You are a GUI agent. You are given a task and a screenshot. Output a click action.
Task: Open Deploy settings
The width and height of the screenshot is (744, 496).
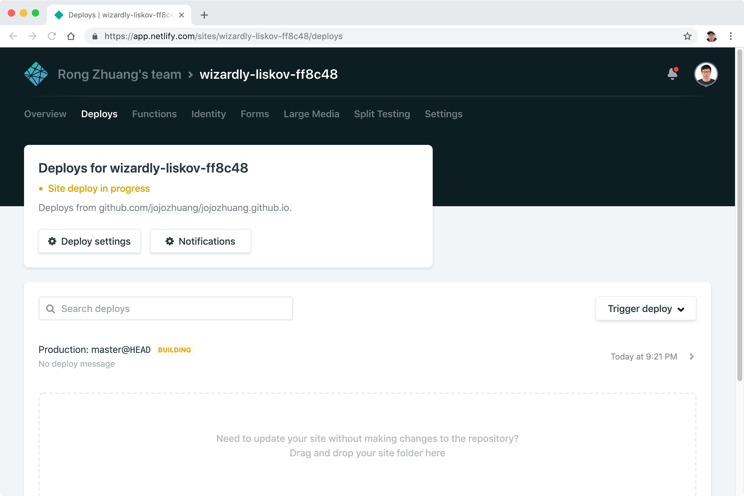(x=90, y=241)
